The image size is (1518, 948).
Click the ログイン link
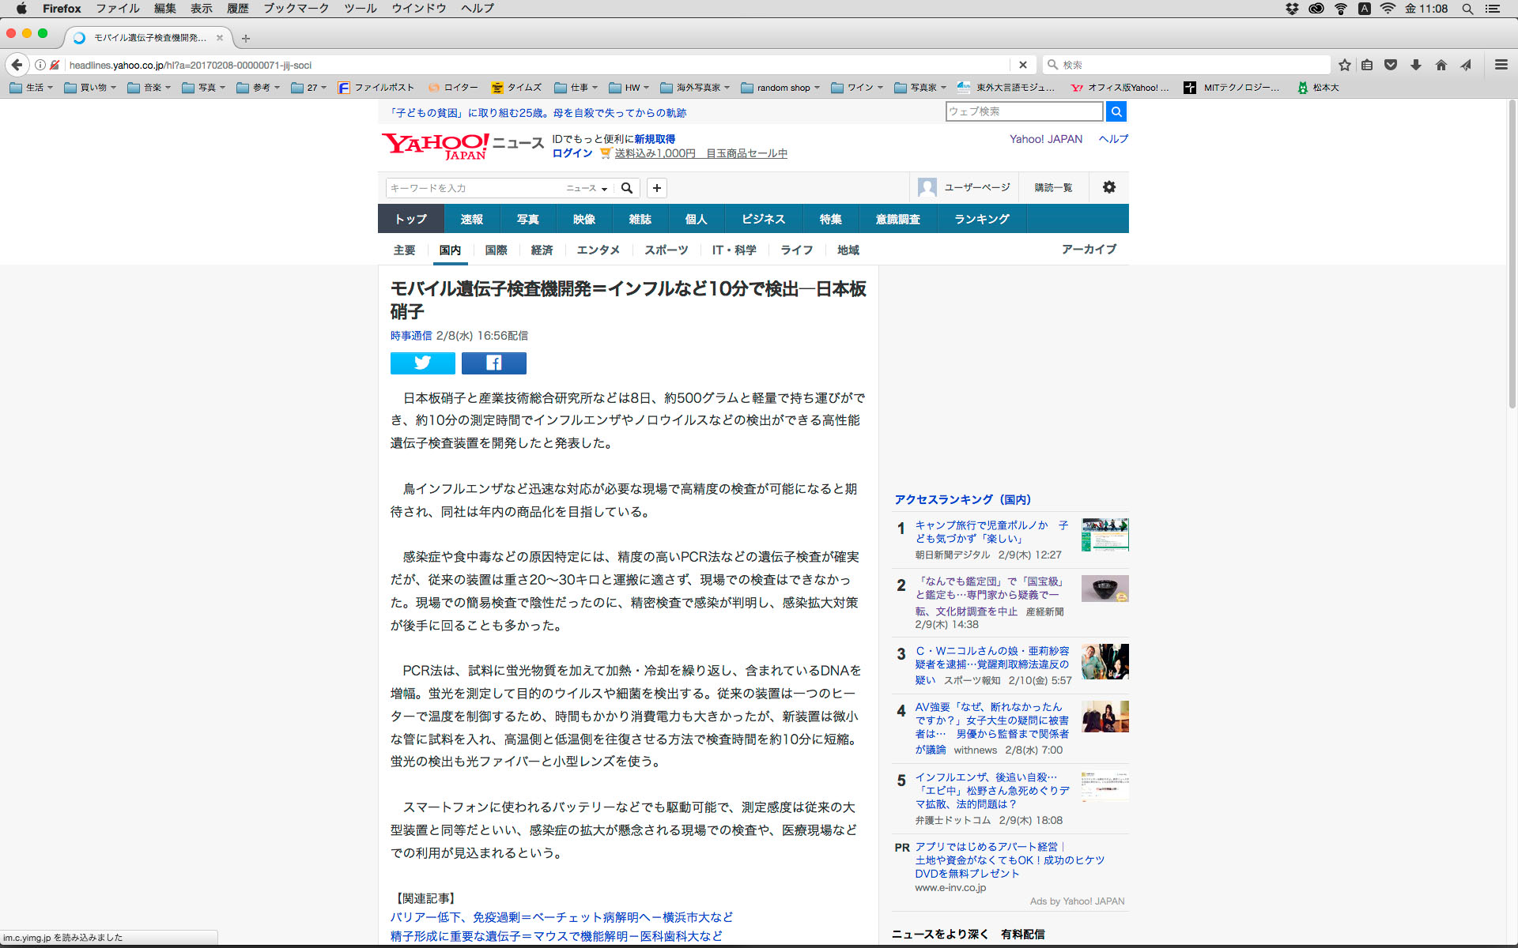[572, 153]
